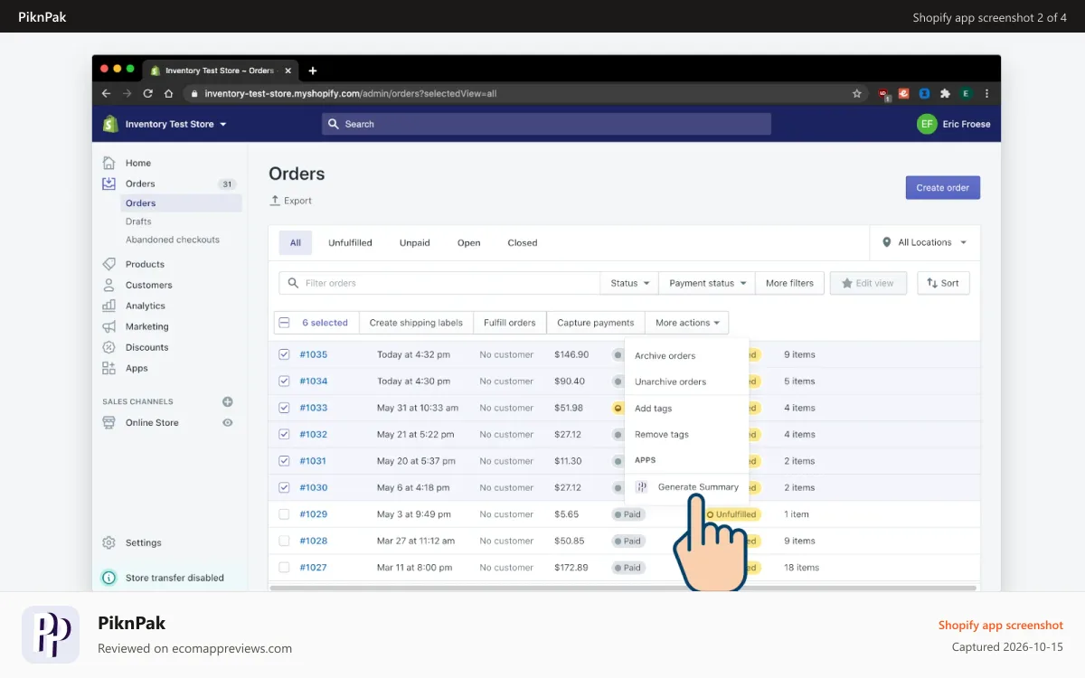Image resolution: width=1085 pixels, height=678 pixels.
Task: Open Discounts percent icon
Action: [x=108, y=347]
